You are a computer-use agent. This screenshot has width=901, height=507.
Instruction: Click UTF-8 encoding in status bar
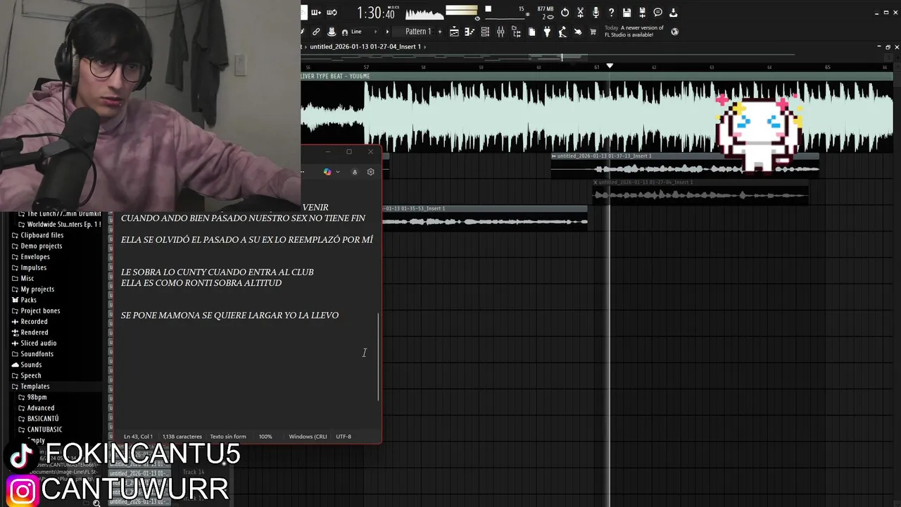[344, 437]
